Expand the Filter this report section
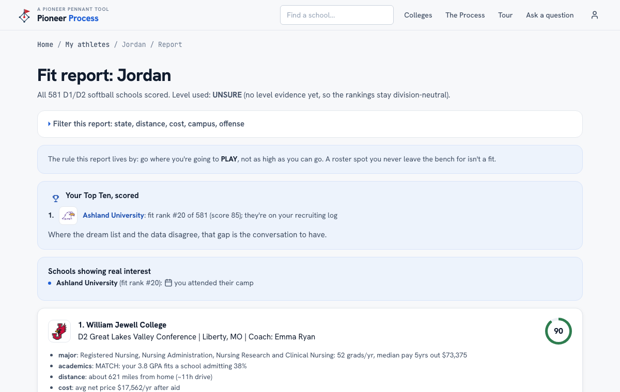The height and width of the screenshot is (392, 620). click(310, 124)
